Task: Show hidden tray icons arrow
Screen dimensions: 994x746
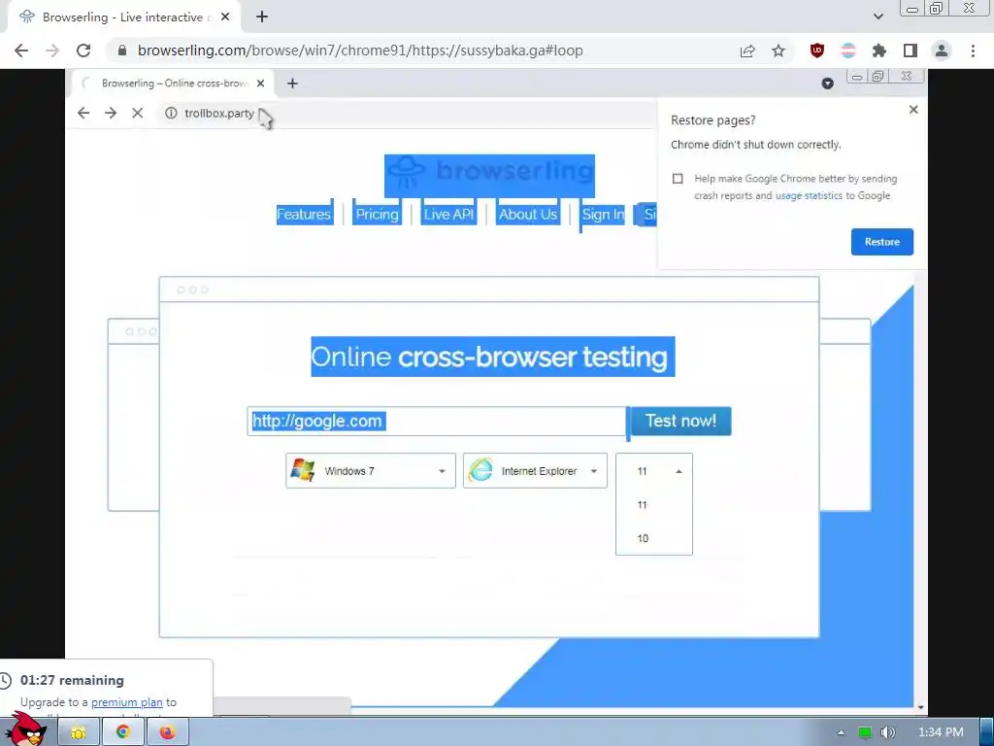Action: [x=841, y=732]
